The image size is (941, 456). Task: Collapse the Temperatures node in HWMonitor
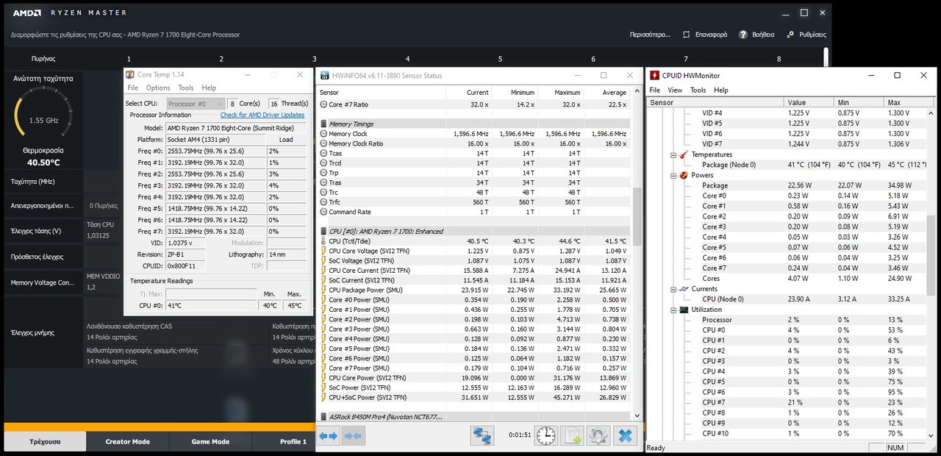click(673, 154)
